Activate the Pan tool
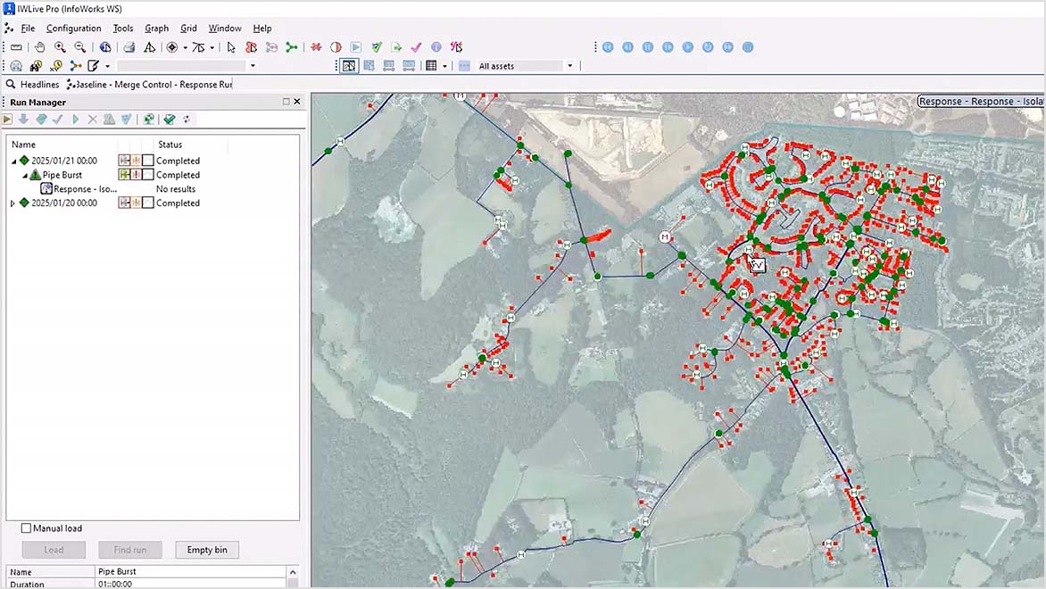The width and height of the screenshot is (1046, 589). point(39,46)
